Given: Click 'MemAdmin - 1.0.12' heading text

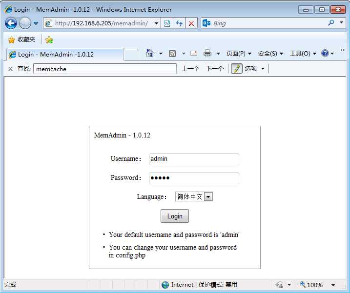Looking at the screenshot, I should coord(122,135).
